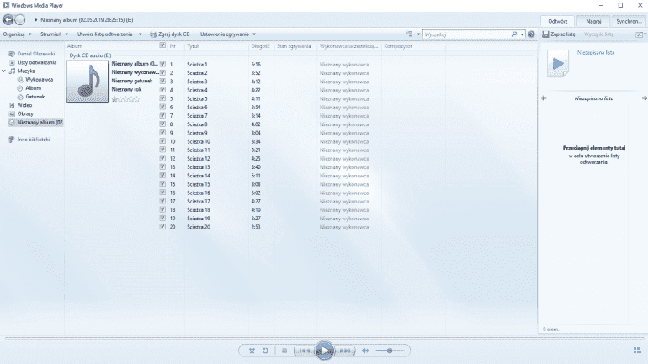This screenshot has height=364, width=648.
Task: Open Listy odtwarzania in sidebar
Action: [37, 62]
